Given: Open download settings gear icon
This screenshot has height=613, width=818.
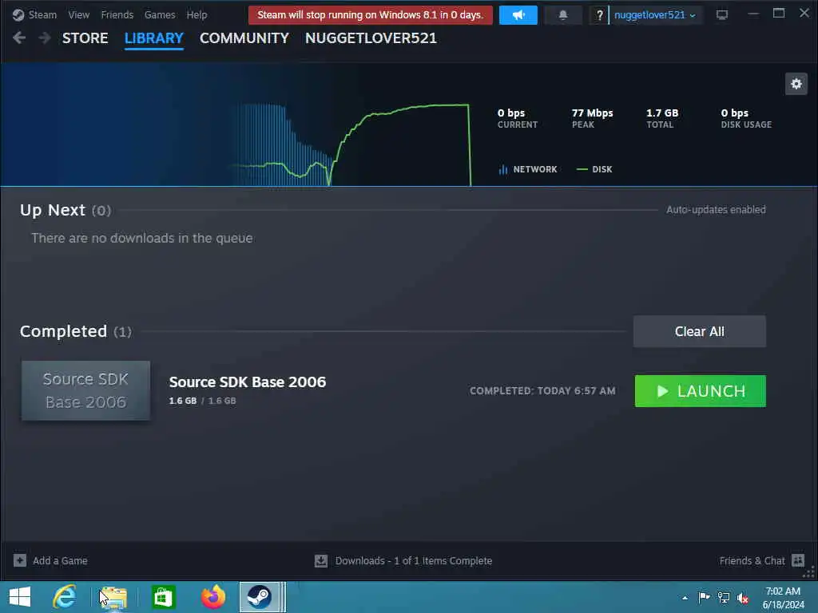Looking at the screenshot, I should (796, 84).
